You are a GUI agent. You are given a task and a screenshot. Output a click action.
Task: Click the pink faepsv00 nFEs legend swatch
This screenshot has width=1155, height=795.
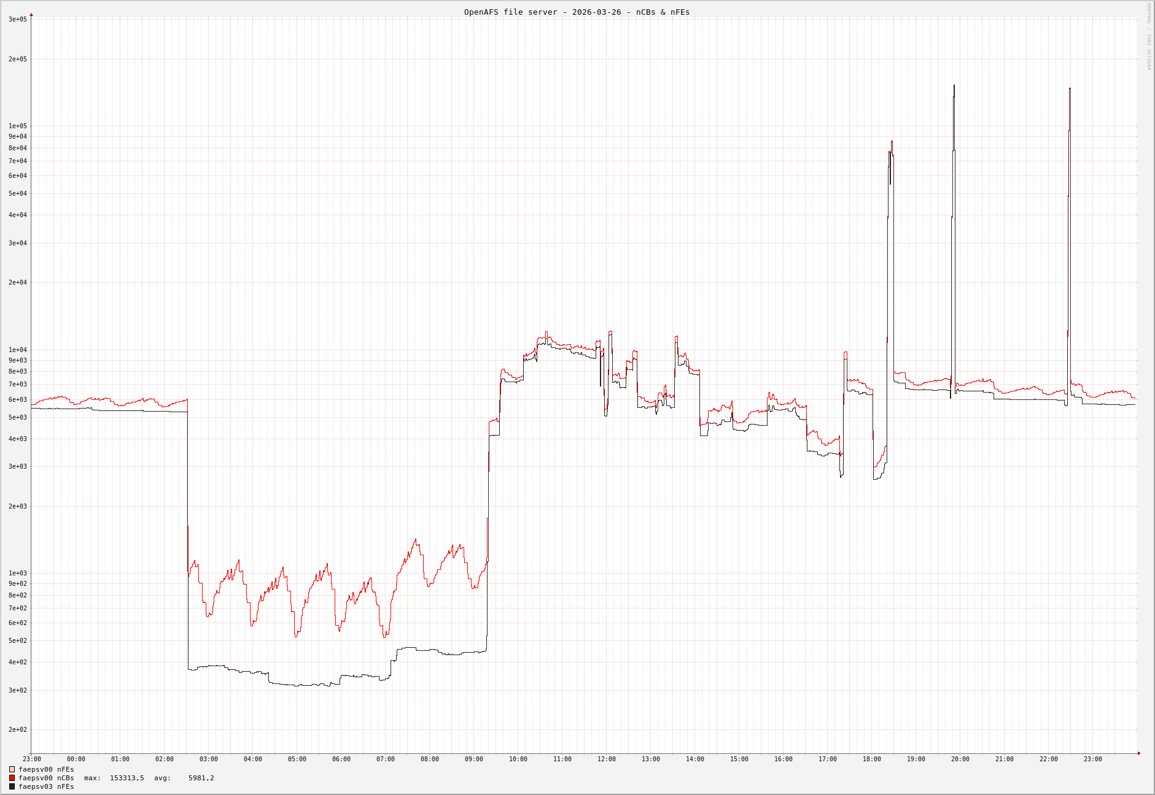[x=12, y=769]
